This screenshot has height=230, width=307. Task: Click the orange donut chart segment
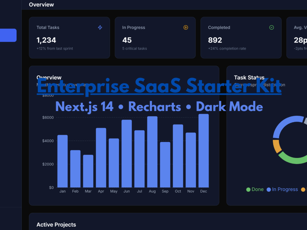[x=277, y=146]
